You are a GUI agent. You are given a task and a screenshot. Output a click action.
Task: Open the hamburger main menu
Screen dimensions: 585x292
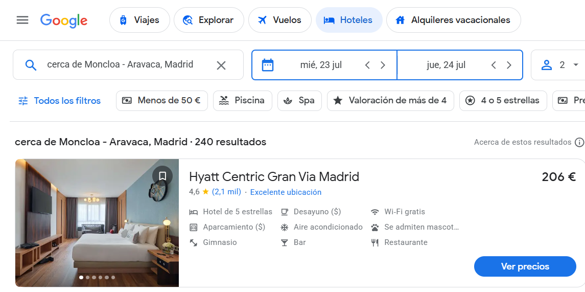(x=22, y=20)
